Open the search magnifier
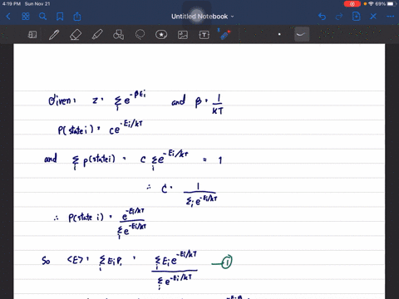The height and width of the screenshot is (299, 399). (42, 17)
